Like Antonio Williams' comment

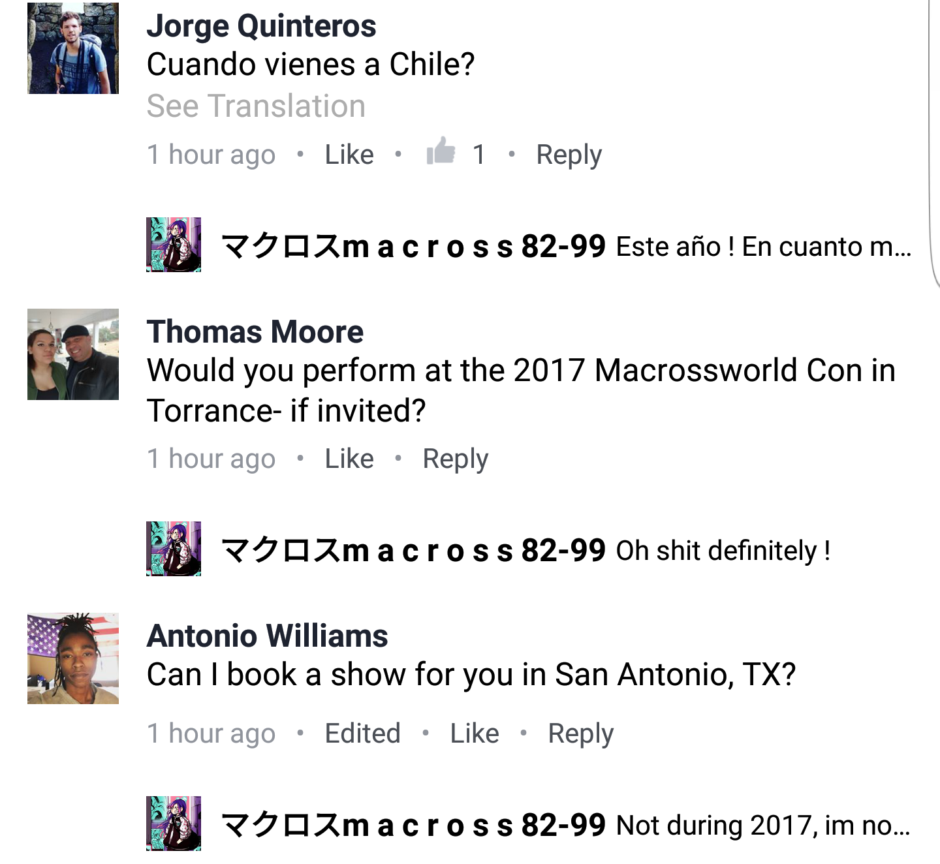(x=475, y=733)
